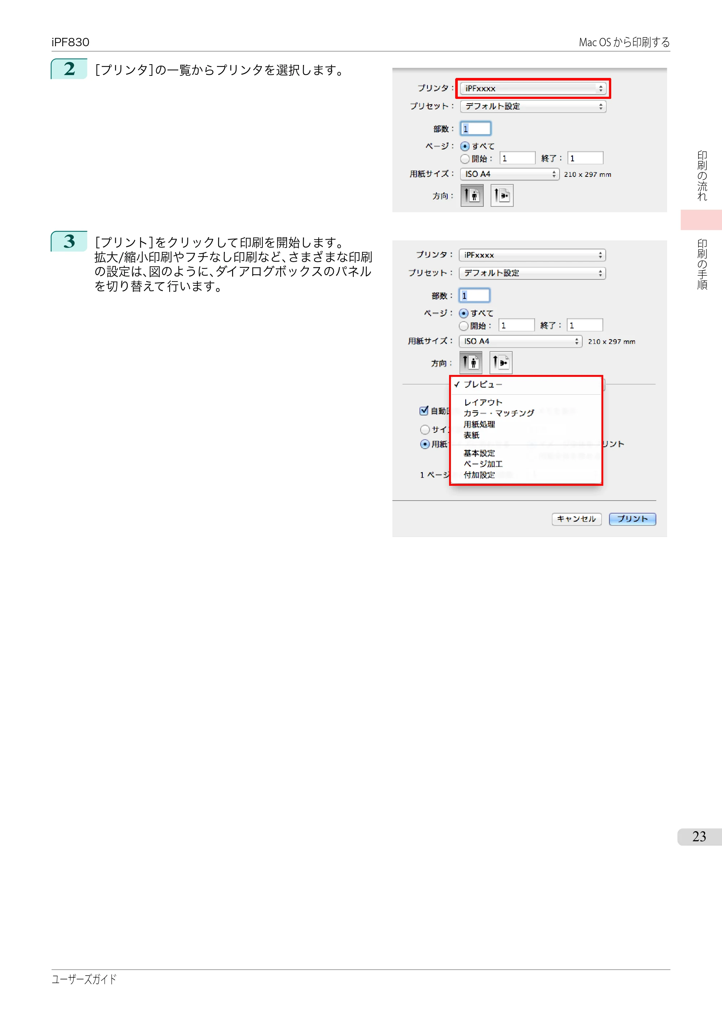Select the すべて pages radio button in upper dialog

click(x=465, y=146)
